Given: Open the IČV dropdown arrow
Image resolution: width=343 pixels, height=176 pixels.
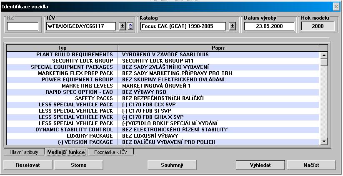Looking at the screenshot, I should point(122,26).
